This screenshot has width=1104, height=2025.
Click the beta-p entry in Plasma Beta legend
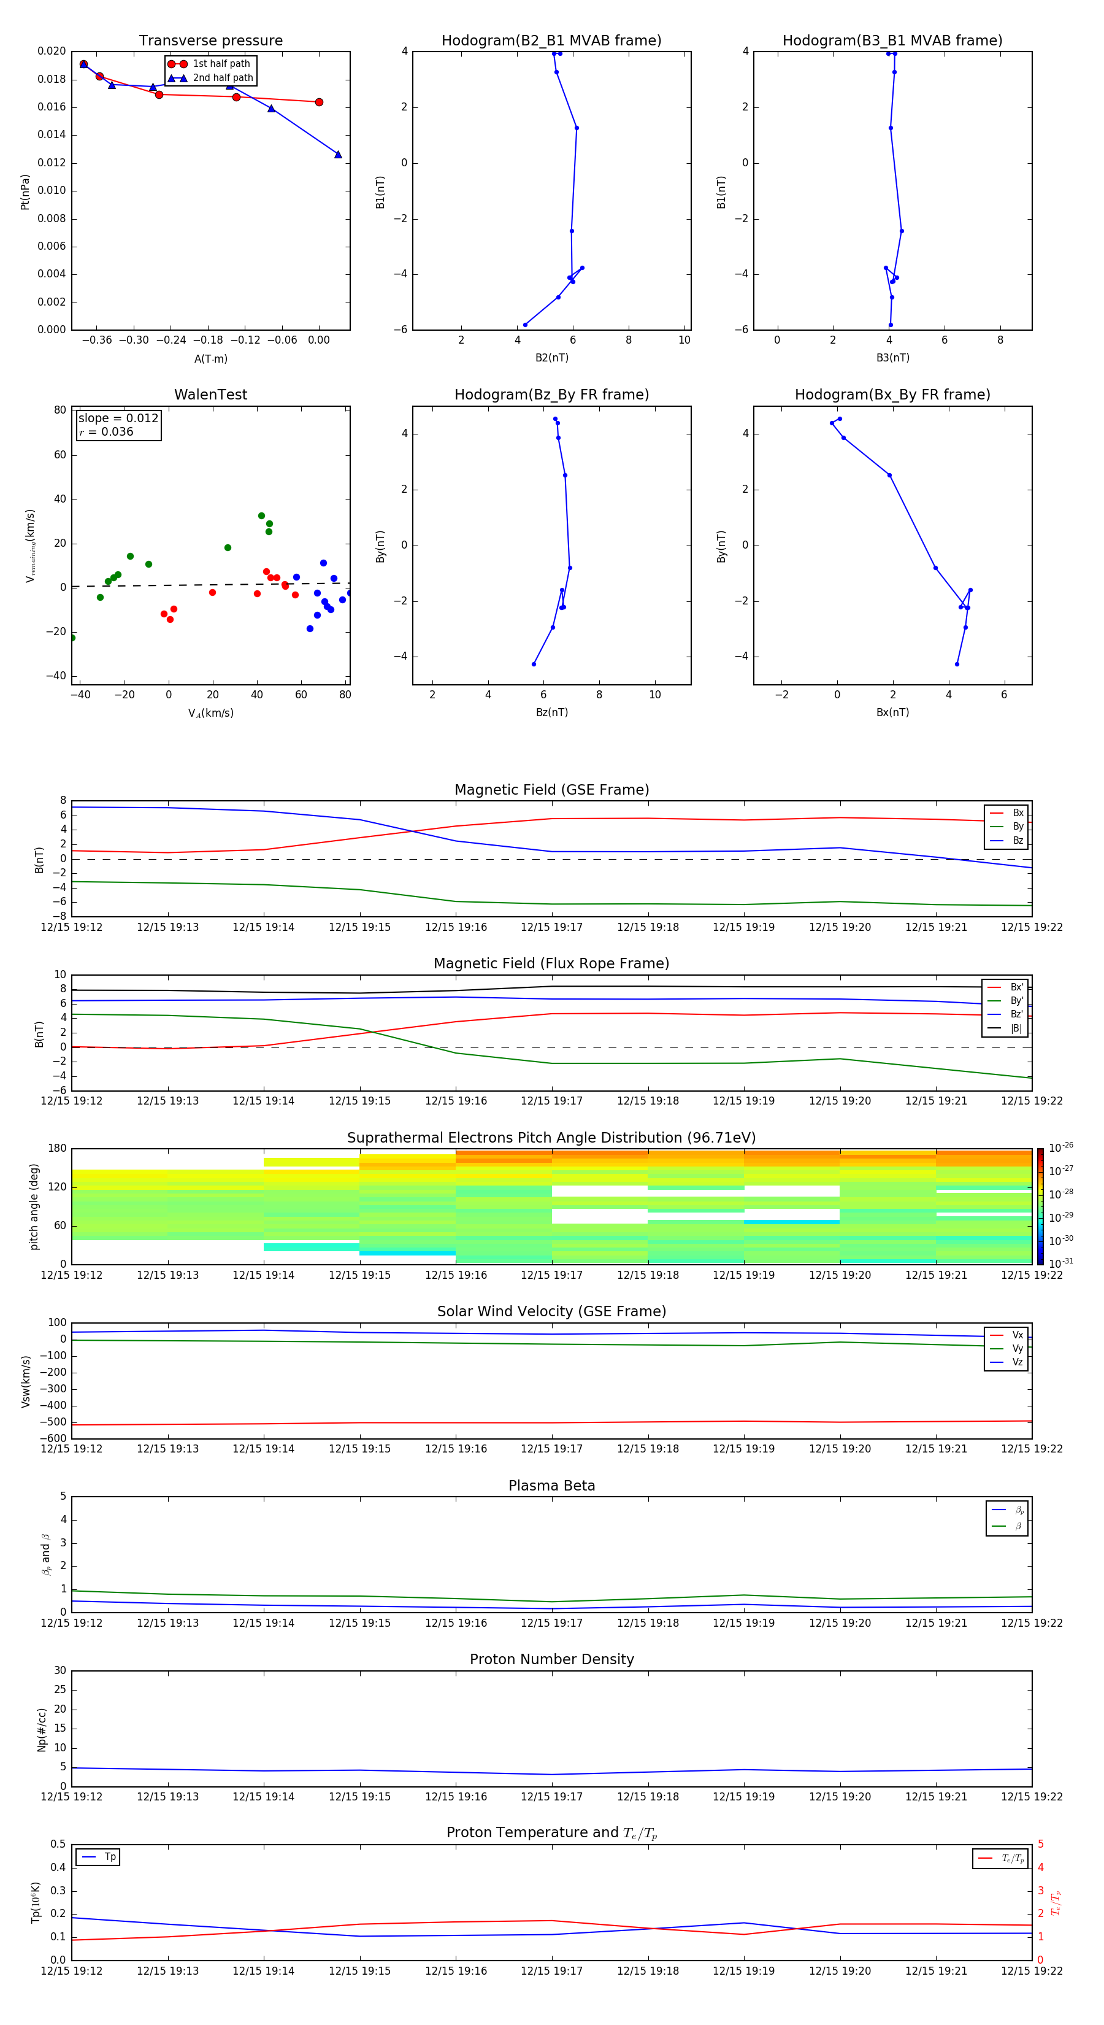click(1007, 1510)
